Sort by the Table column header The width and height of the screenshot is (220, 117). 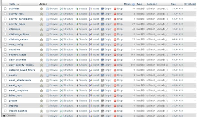click(12, 4)
